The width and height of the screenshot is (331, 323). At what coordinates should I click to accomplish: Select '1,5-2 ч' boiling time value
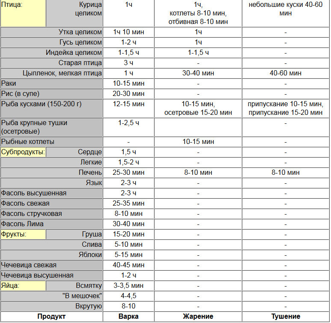[x=128, y=162]
